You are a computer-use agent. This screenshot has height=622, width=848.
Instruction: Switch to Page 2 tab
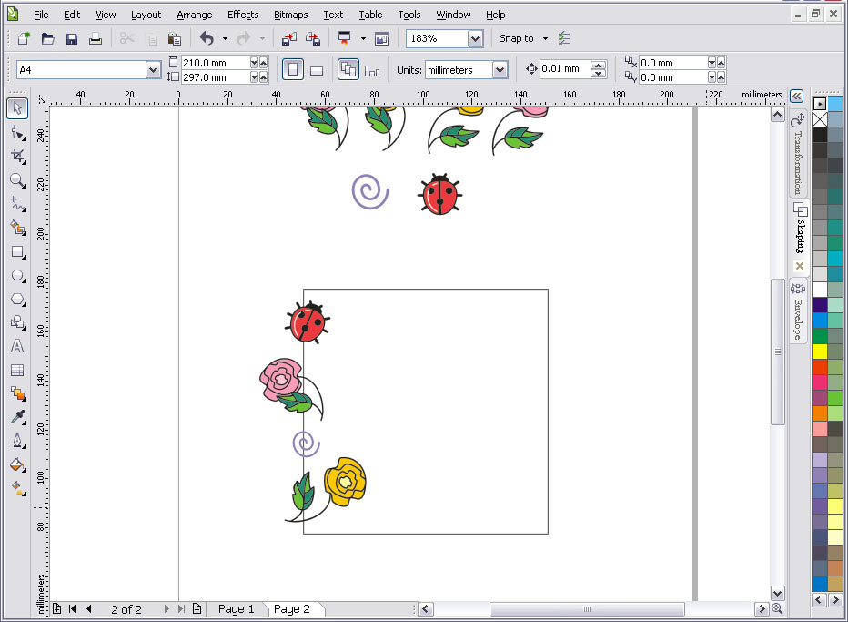pos(292,609)
